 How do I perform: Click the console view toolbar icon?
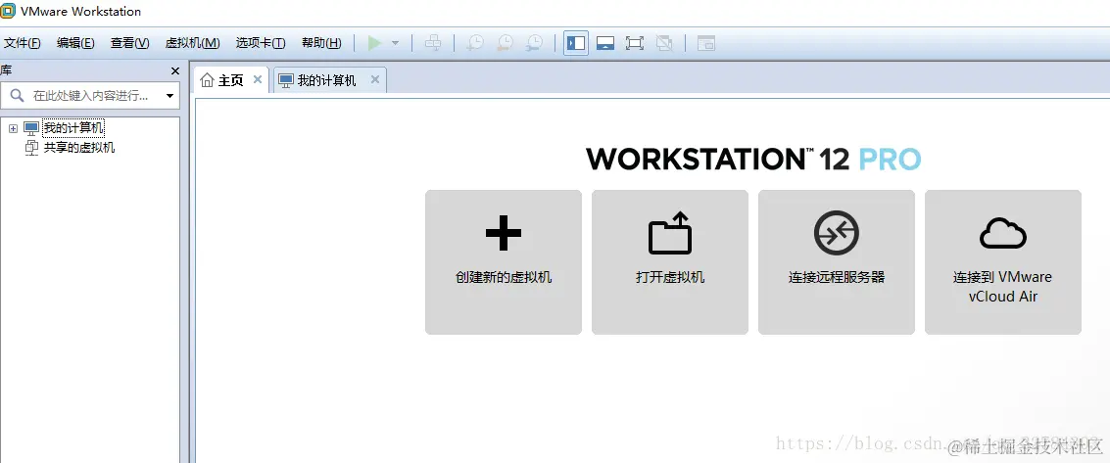[705, 43]
